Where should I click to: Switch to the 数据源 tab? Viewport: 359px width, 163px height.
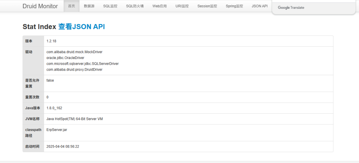(x=89, y=6)
